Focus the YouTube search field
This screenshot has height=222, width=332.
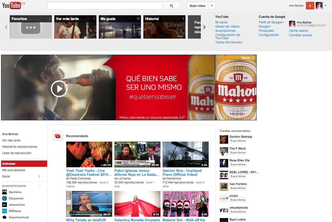105,6
